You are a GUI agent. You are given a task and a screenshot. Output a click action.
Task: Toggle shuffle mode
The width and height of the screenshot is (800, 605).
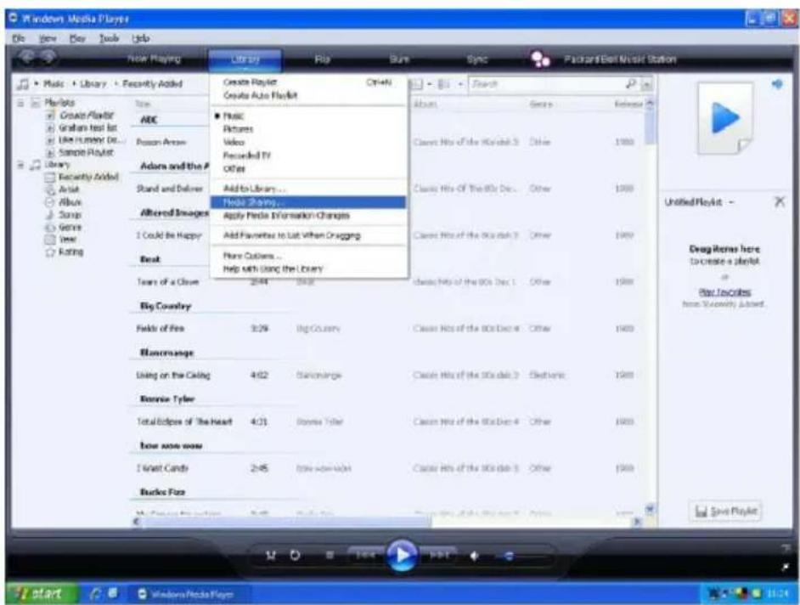(271, 555)
